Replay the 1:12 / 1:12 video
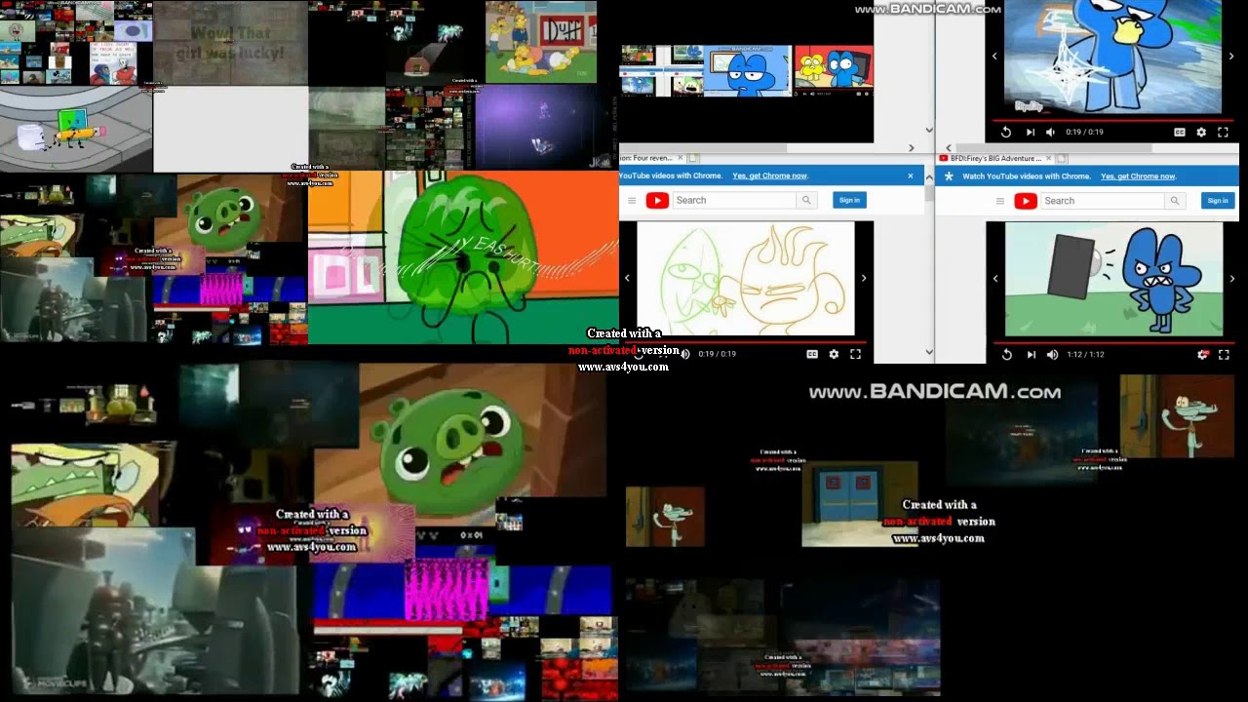 click(x=1006, y=355)
